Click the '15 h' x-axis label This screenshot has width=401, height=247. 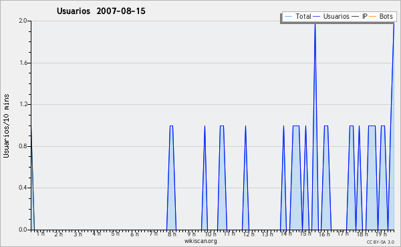pyautogui.click(x=305, y=234)
